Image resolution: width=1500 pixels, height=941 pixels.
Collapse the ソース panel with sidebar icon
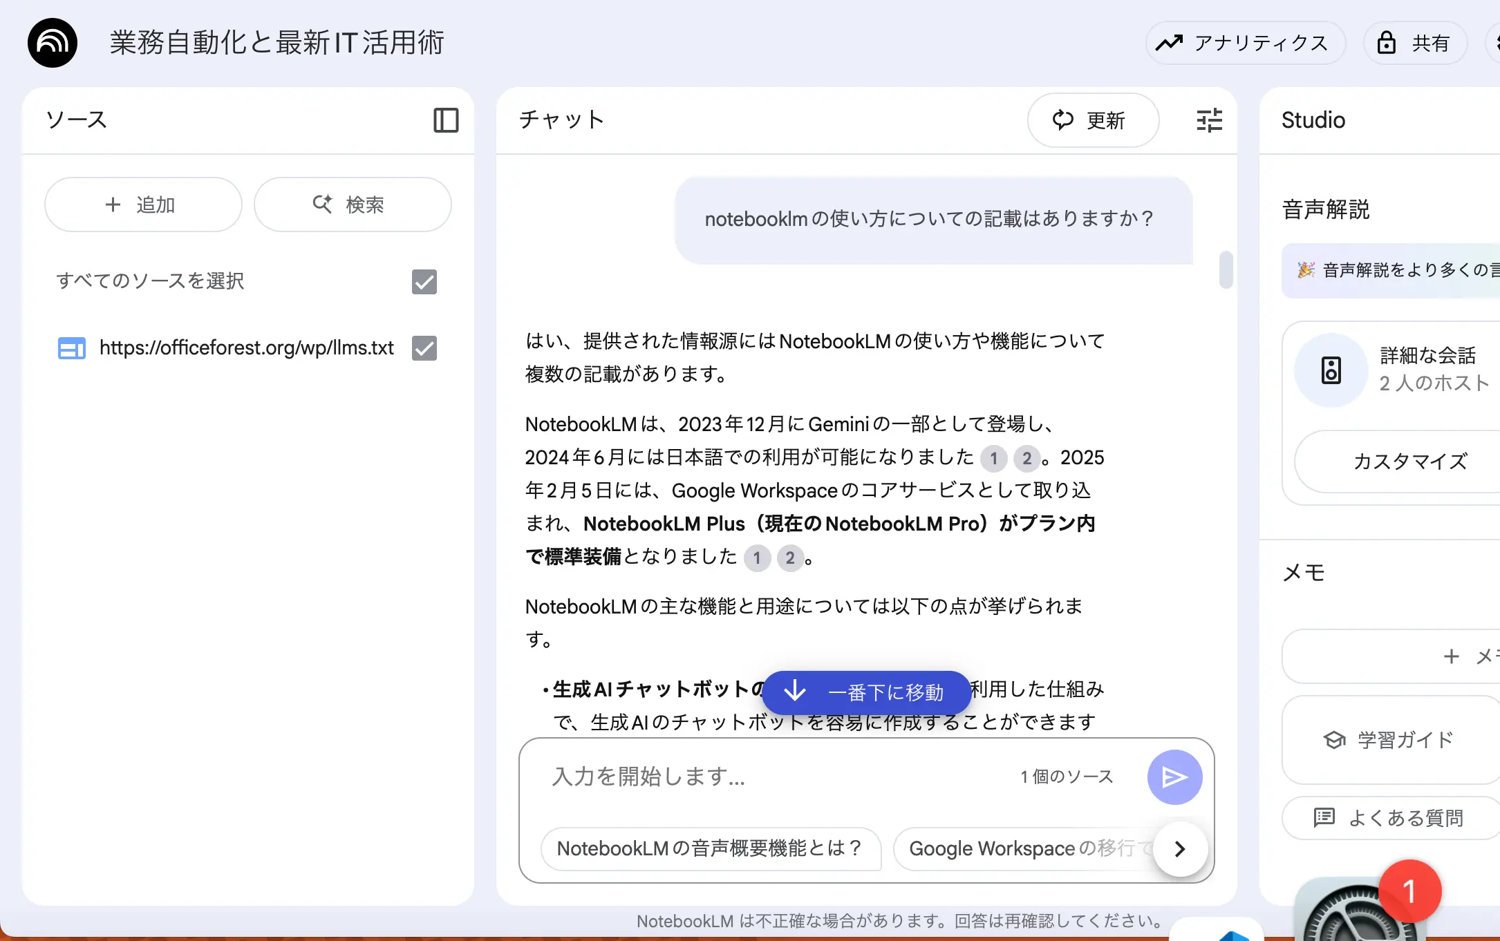tap(446, 120)
